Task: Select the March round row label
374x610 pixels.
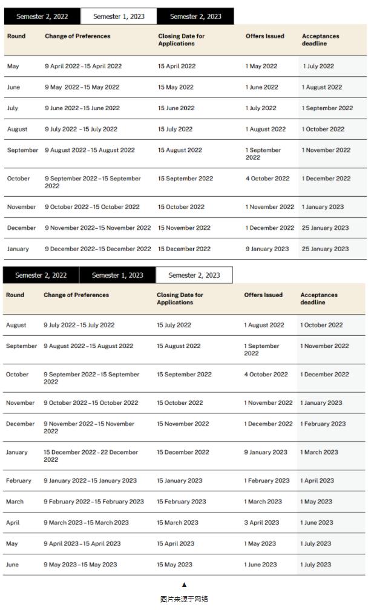Action: coord(15,502)
